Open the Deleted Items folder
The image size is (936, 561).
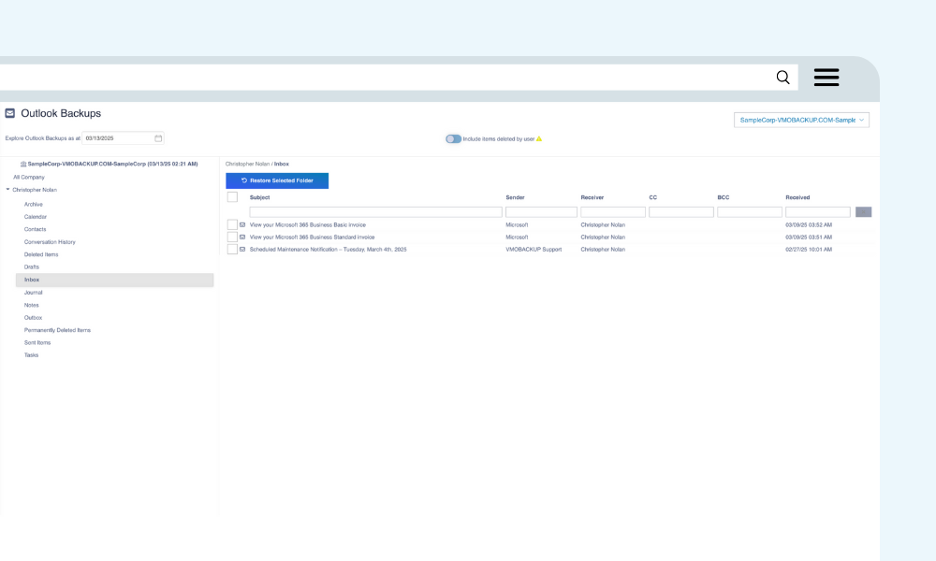(41, 254)
